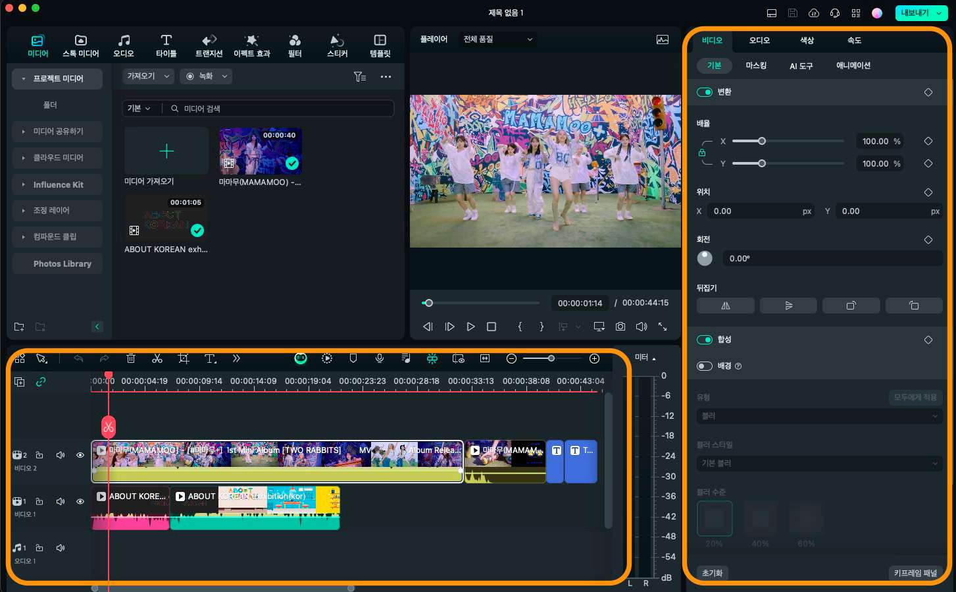Mute the 오디오 1 track speaker
The width and height of the screenshot is (956, 592).
click(61, 548)
